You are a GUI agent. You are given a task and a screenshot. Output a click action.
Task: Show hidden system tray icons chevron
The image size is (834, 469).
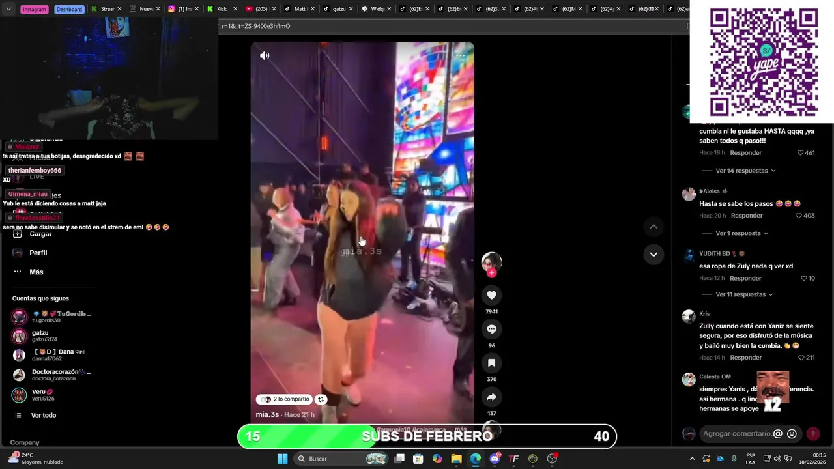[x=692, y=459]
